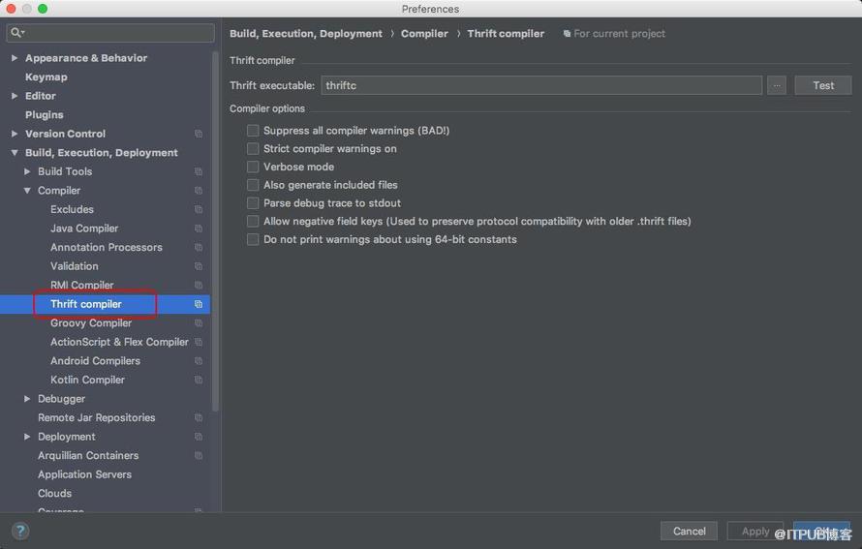862x549 pixels.
Task: Click Build, Execution, Deployment breadcrumb
Action: coord(306,34)
